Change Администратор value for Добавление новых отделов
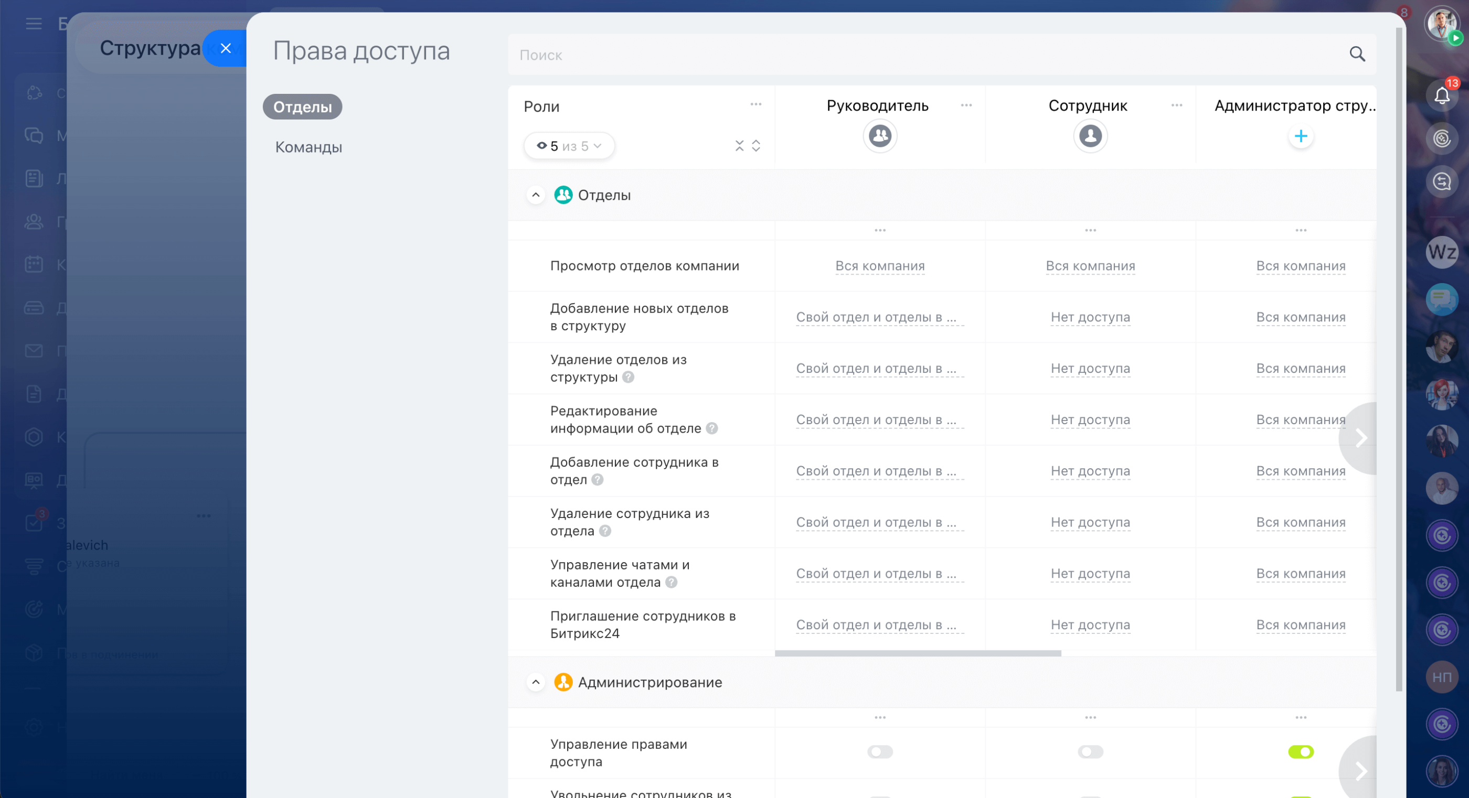Screen dimensions: 1469x798 pos(1300,317)
